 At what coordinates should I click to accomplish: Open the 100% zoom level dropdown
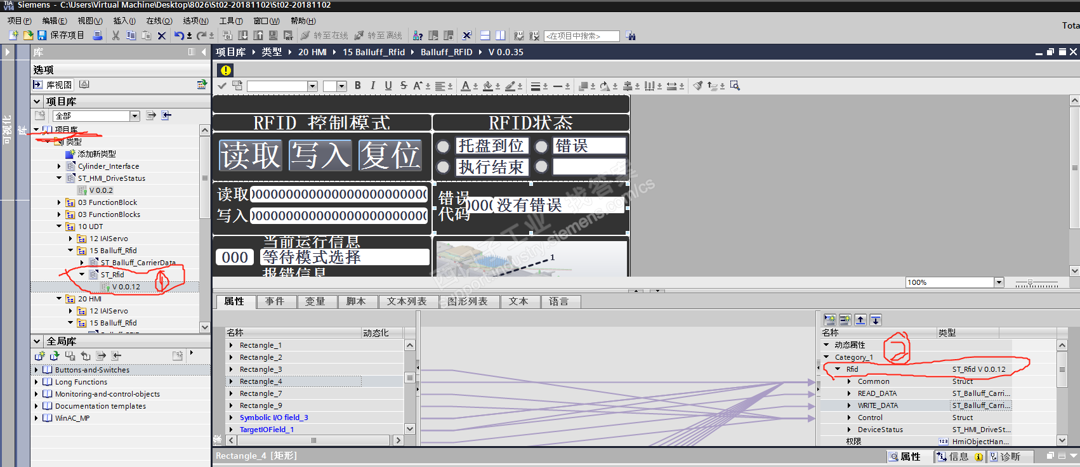999,282
